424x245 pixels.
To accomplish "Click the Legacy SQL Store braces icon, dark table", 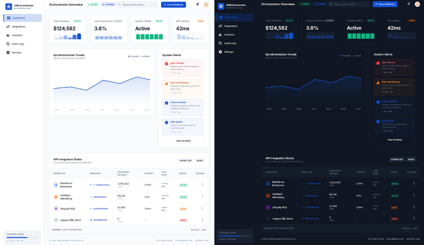I will [x=268, y=218].
